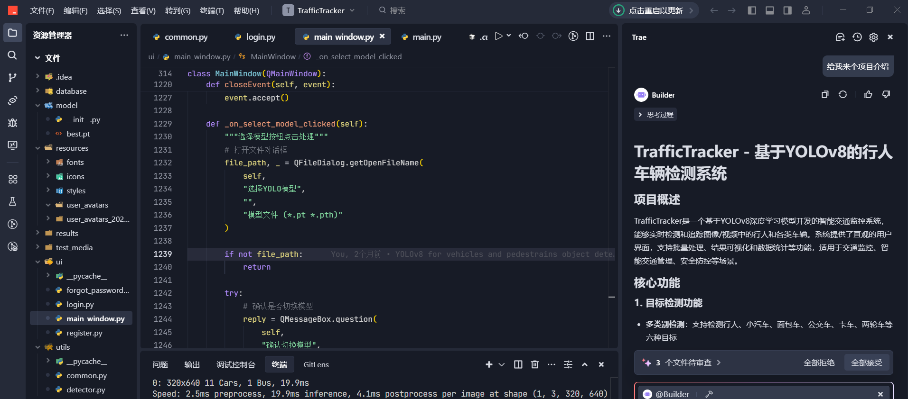Switch to 问题 problems panel tab
Screen dimensions: 908x399
160,364
